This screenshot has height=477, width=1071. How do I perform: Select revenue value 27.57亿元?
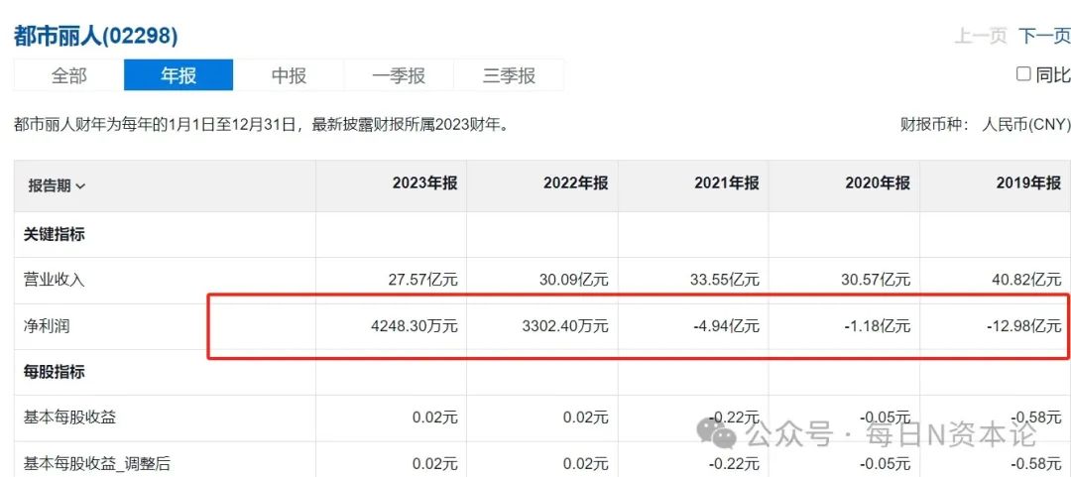(x=420, y=280)
